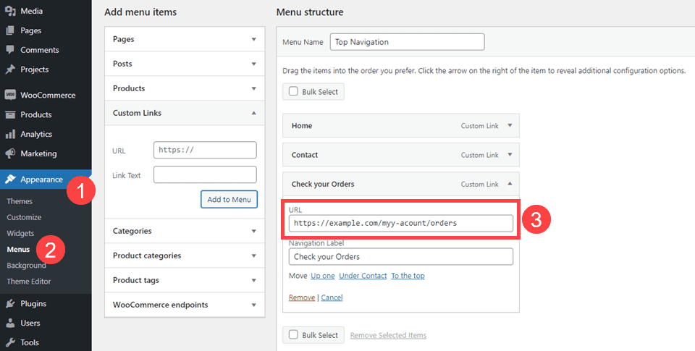Image resolution: width=695 pixels, height=351 pixels.
Task: Click the Add to Menu button
Action: (x=229, y=200)
